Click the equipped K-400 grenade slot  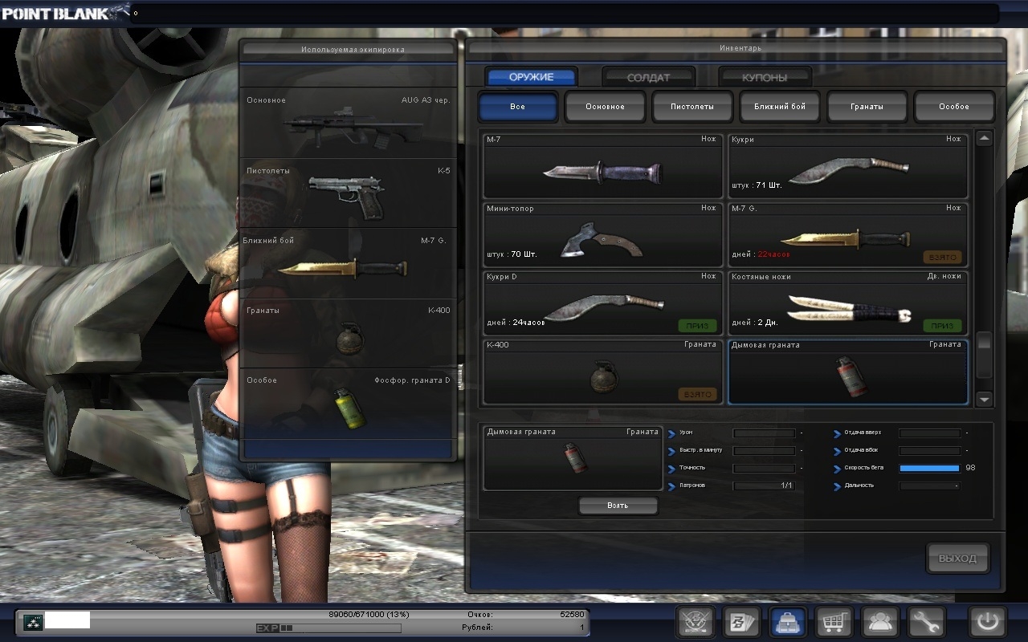coord(349,333)
